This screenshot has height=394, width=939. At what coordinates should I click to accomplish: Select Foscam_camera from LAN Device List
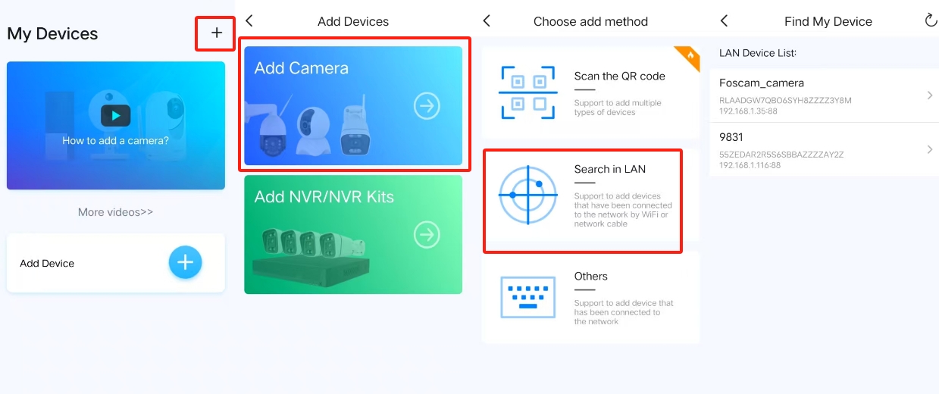tap(824, 95)
